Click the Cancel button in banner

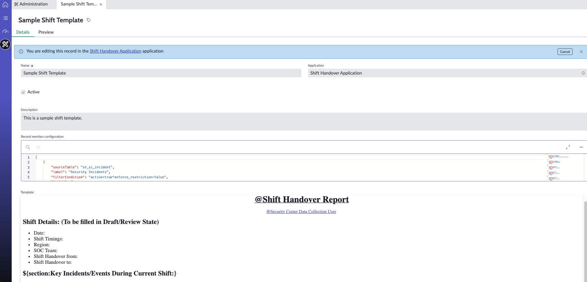point(565,52)
